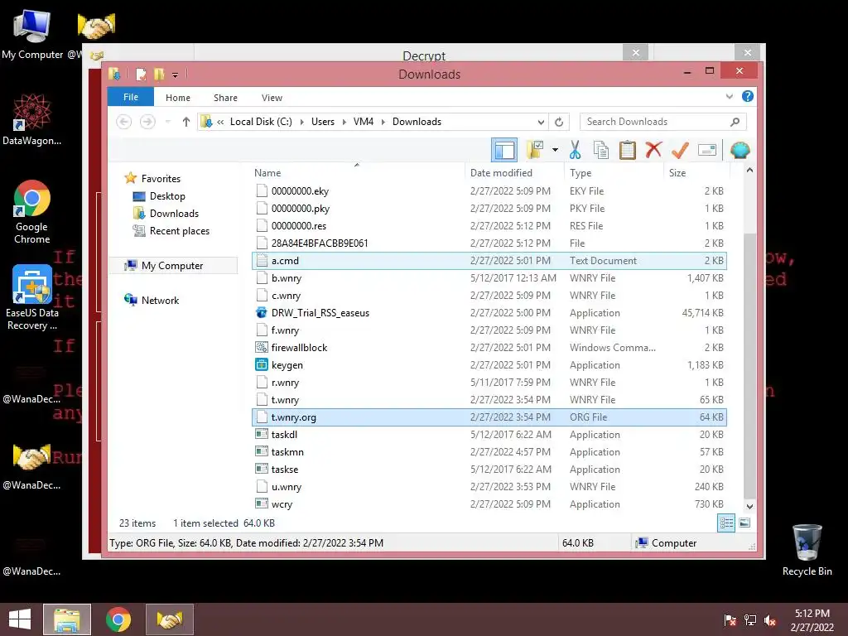Viewport: 848px width, 636px height.
Task: Click the New folder icon in title bar
Action: click(x=159, y=75)
